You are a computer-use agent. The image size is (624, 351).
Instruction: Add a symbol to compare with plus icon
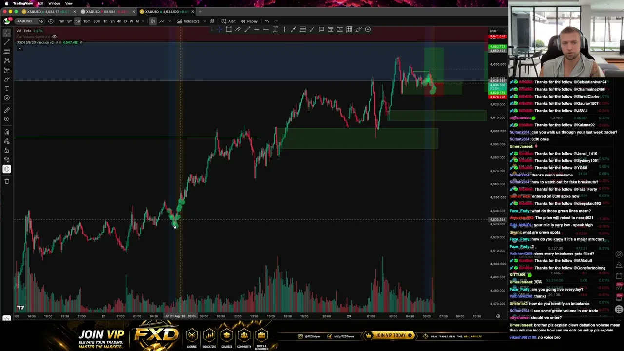pyautogui.click(x=51, y=21)
